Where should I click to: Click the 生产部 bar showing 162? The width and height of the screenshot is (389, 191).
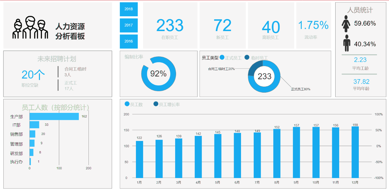[x=54, y=116]
